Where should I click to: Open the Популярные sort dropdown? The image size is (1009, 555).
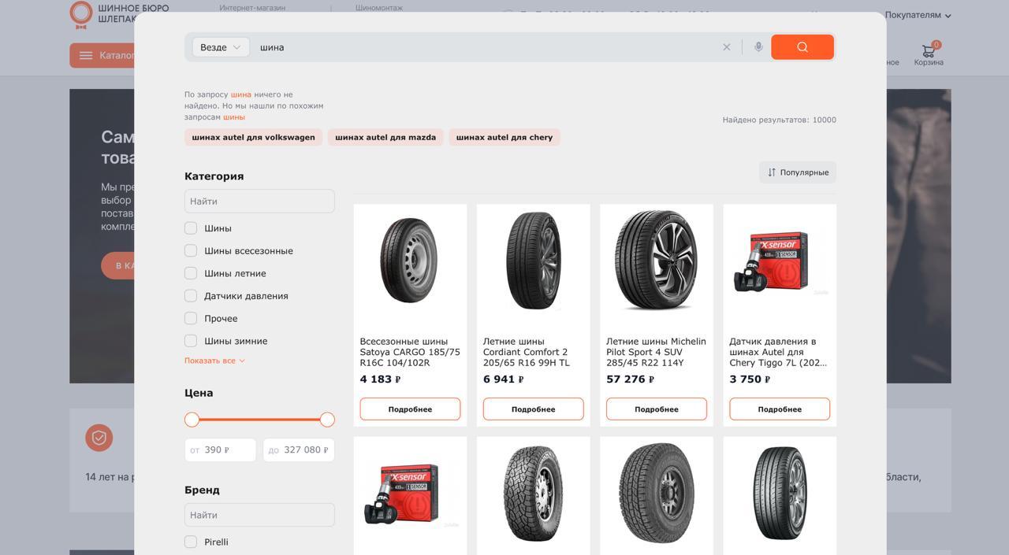click(x=798, y=172)
